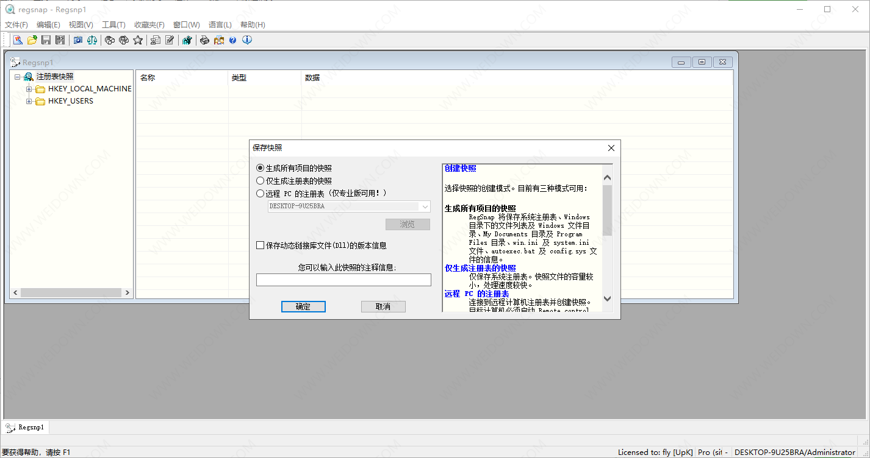Switch to the Regsnp1 bottom tab
Screen dimensions: 870x458
pyautogui.click(x=26, y=427)
